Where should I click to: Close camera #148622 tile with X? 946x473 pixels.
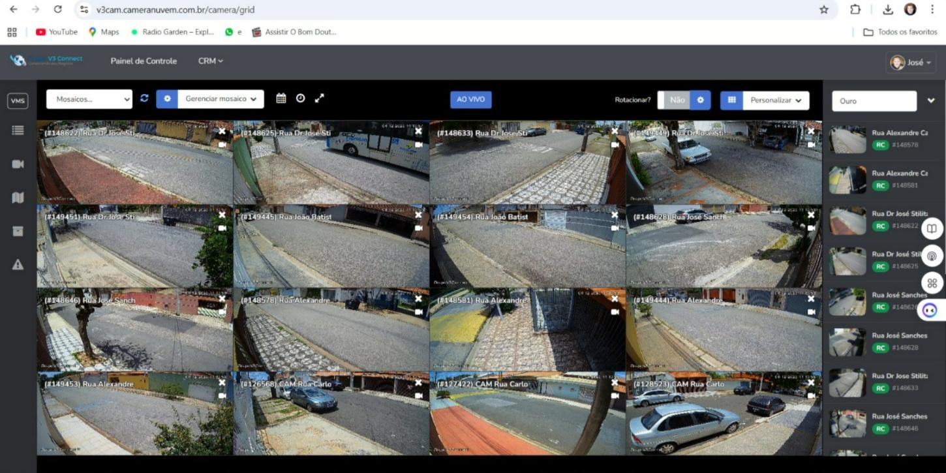coord(222,131)
